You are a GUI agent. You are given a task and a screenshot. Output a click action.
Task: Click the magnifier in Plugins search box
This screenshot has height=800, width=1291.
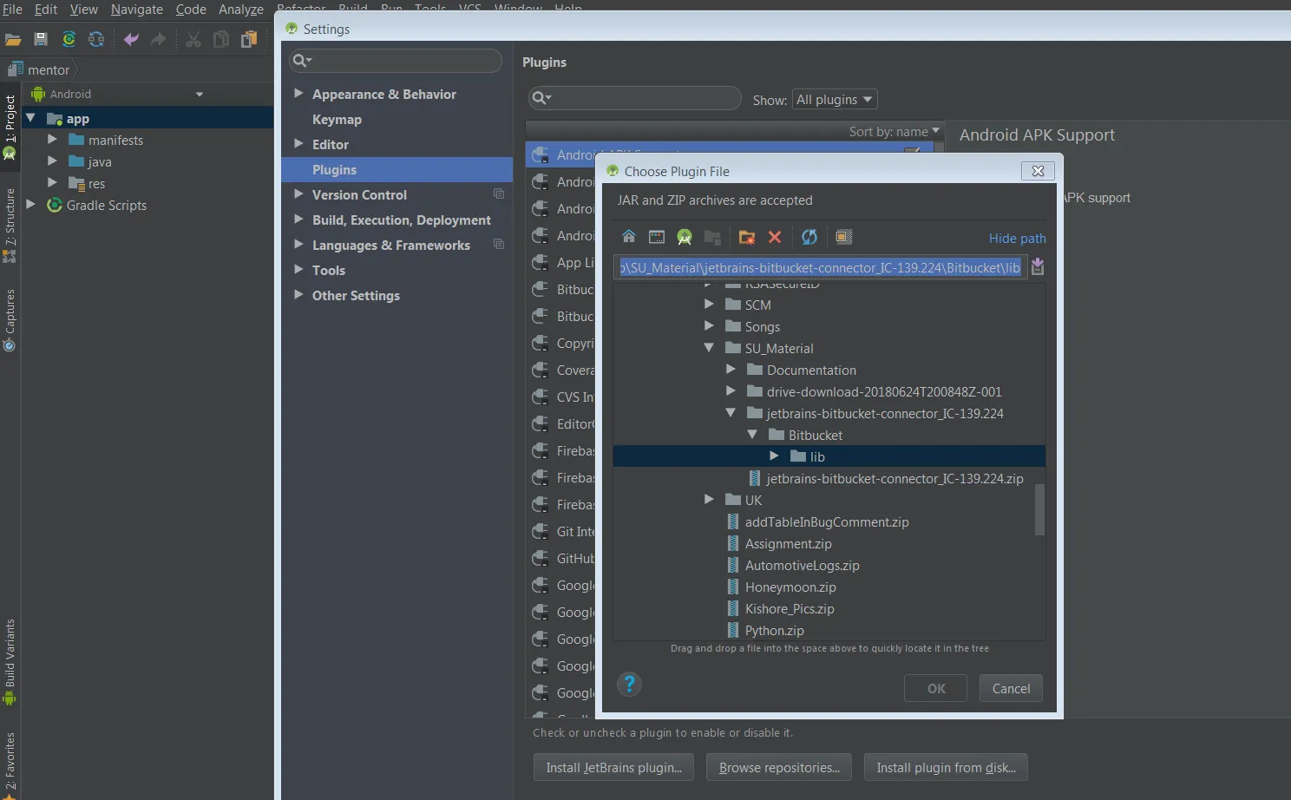coord(541,98)
